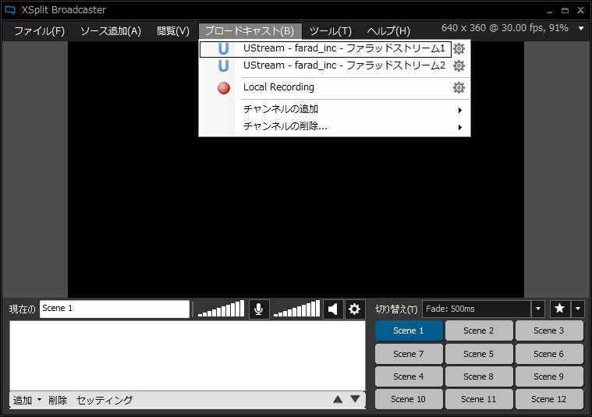Switch to Scene 8
Screen dimensions: 592x417
pyautogui.click(x=479, y=376)
